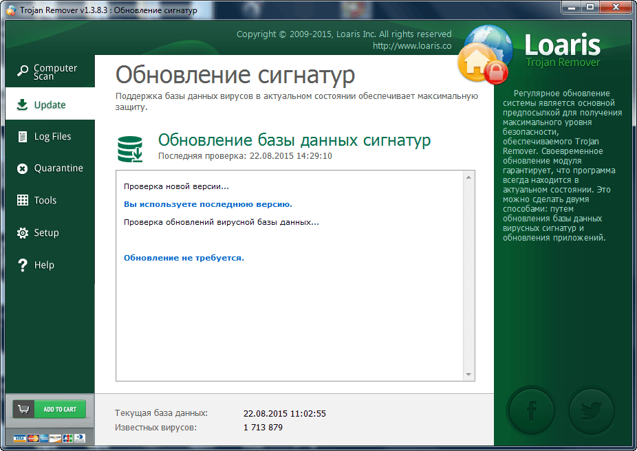
Task: Open the Computer Scan section
Action: pyautogui.click(x=50, y=71)
